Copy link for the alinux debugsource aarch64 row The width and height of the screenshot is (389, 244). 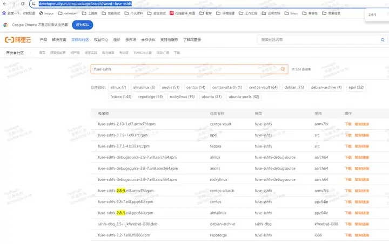click(361, 157)
